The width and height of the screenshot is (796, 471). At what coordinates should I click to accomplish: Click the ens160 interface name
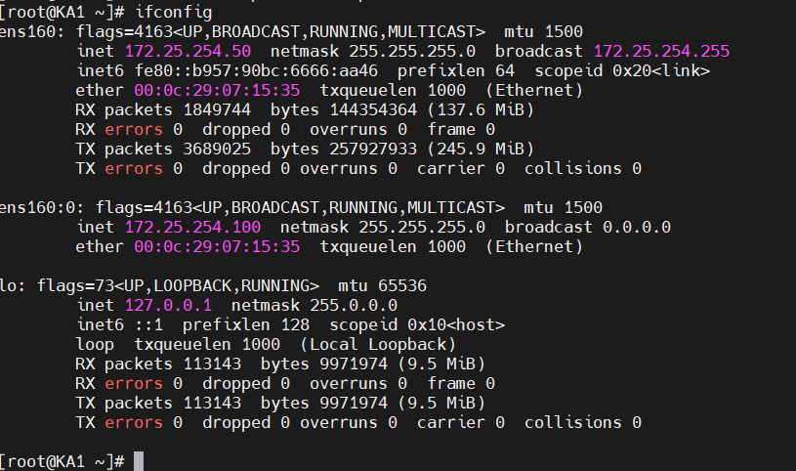coord(31,31)
